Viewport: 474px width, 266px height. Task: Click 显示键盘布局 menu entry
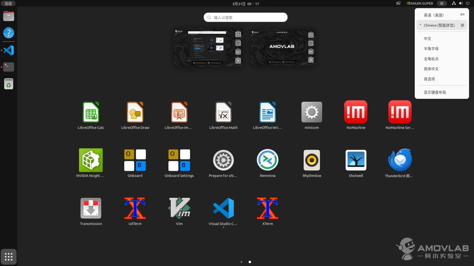(x=442, y=92)
